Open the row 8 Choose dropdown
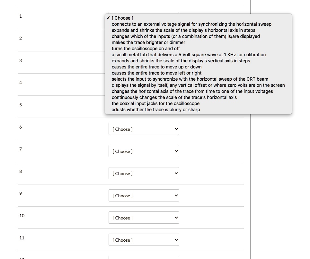 click(144, 174)
